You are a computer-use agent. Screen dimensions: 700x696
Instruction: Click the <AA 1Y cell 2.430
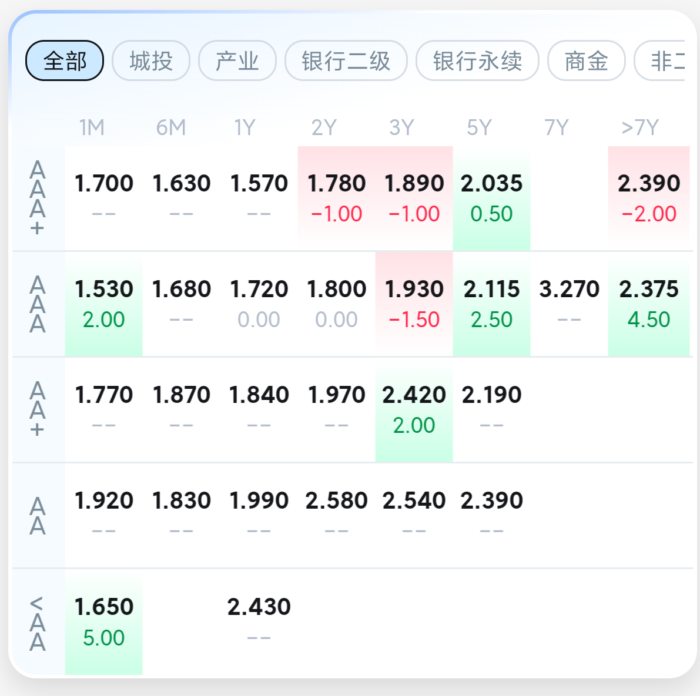259,621
